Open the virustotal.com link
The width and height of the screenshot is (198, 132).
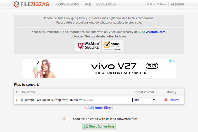pyautogui.click(x=155, y=32)
